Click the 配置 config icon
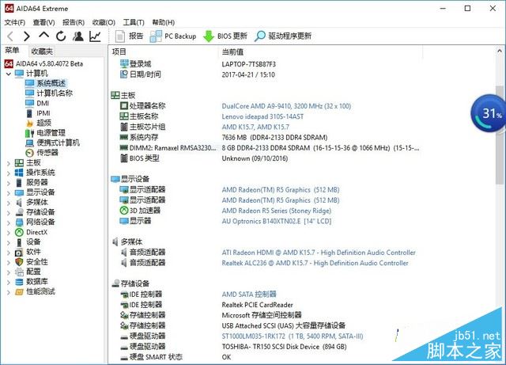The width and height of the screenshot is (506, 365). pos(19,272)
